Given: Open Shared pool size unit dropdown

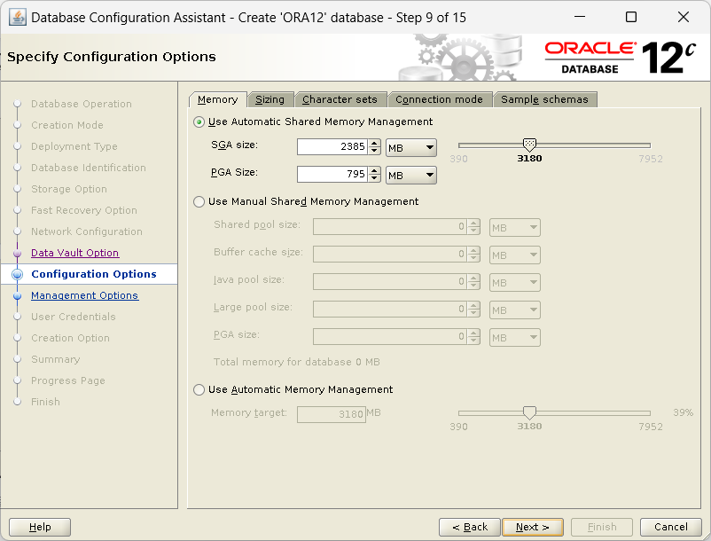Looking at the screenshot, I should click(515, 228).
